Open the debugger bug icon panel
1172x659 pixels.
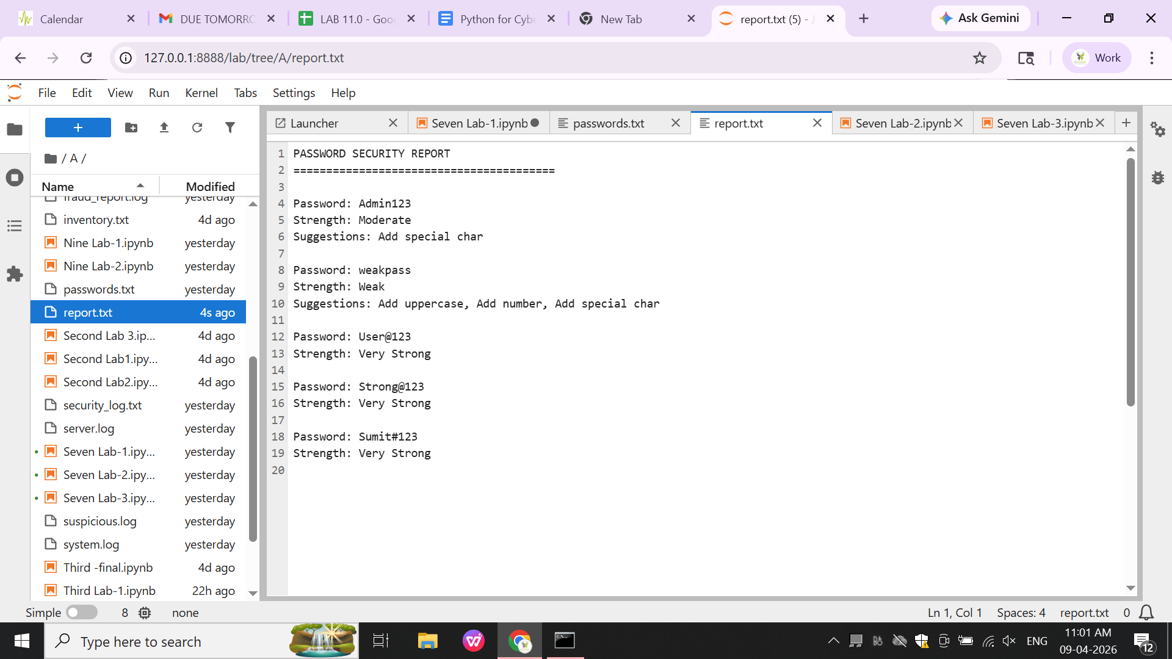(x=1157, y=178)
